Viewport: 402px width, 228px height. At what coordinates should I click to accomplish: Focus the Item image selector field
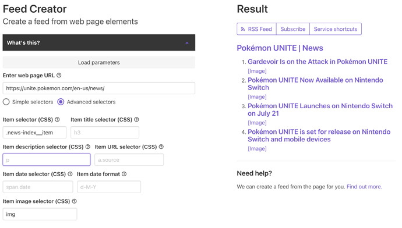tap(40, 214)
